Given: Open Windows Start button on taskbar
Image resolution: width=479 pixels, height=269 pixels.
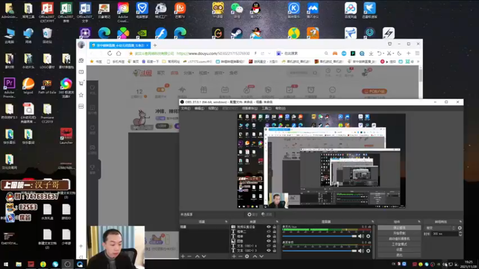Looking at the screenshot, I should (6, 264).
